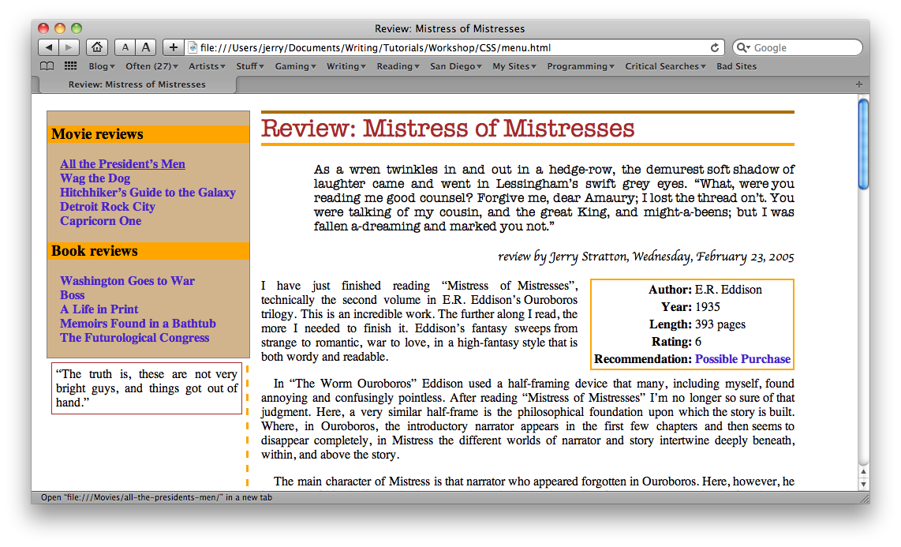The width and height of the screenshot is (901, 547).
Task: Open the Programming bookmarks folder menu
Action: [580, 66]
